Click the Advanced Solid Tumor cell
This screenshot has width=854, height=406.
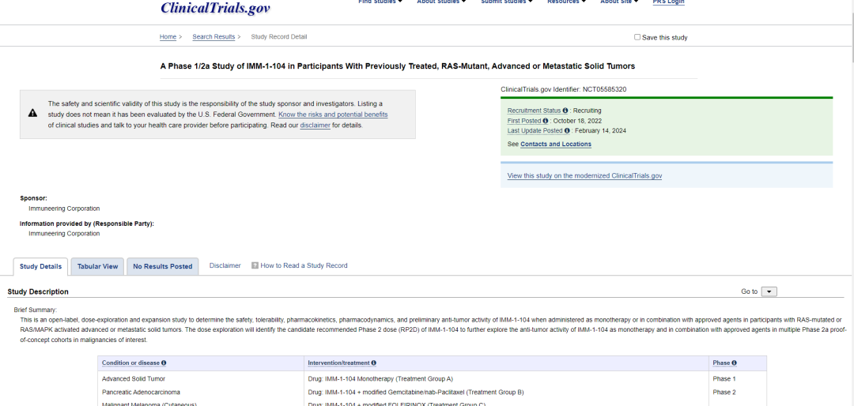click(134, 379)
